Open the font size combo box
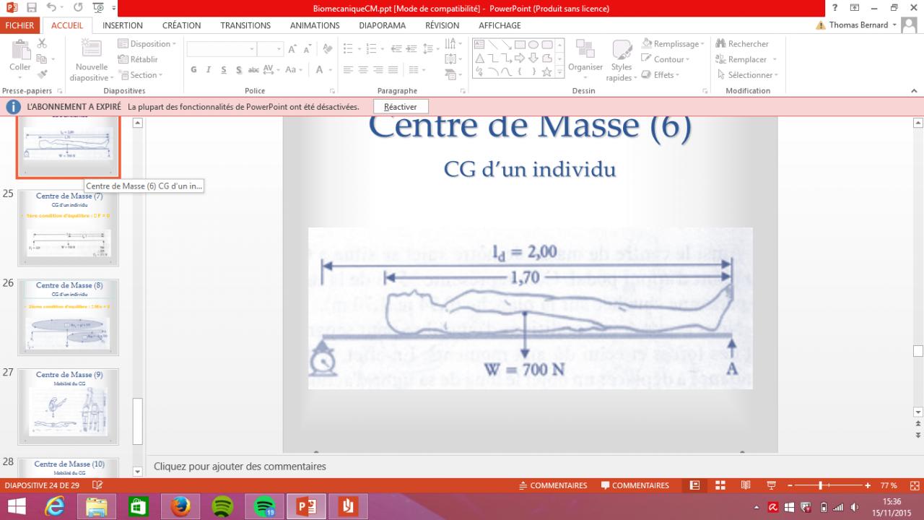This screenshot has height=520, width=924. 270,49
